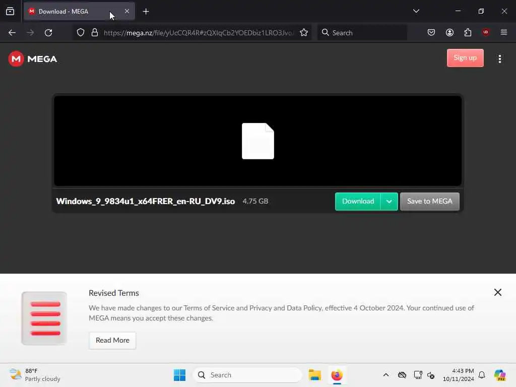Bookmark this page with star icon
Image resolution: width=516 pixels, height=387 pixels.
pyautogui.click(x=304, y=33)
